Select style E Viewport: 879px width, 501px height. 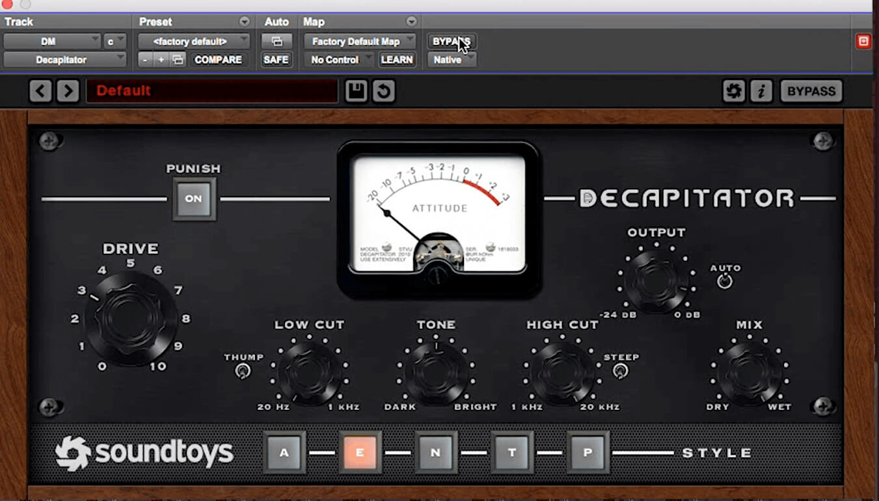tap(360, 452)
